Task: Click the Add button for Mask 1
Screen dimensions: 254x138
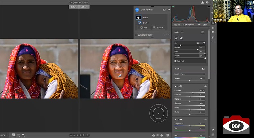Action: tap(144, 28)
